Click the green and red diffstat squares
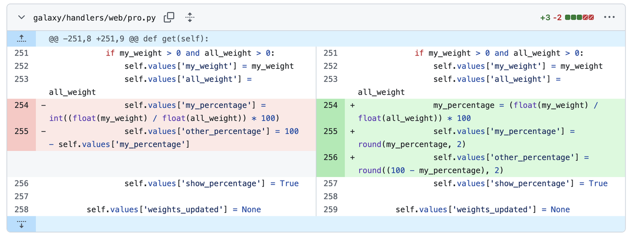This screenshot has height=236, width=629. pyautogui.click(x=579, y=18)
